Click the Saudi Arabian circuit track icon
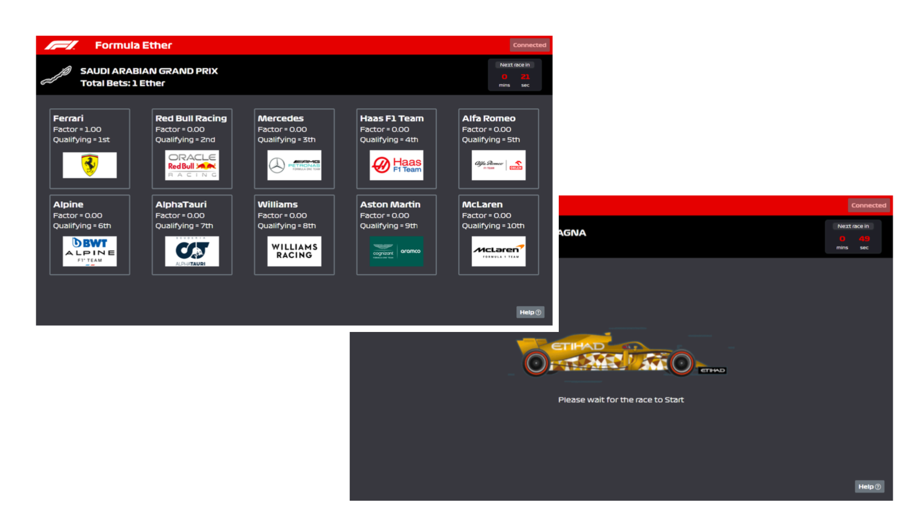914x514 pixels. point(56,76)
